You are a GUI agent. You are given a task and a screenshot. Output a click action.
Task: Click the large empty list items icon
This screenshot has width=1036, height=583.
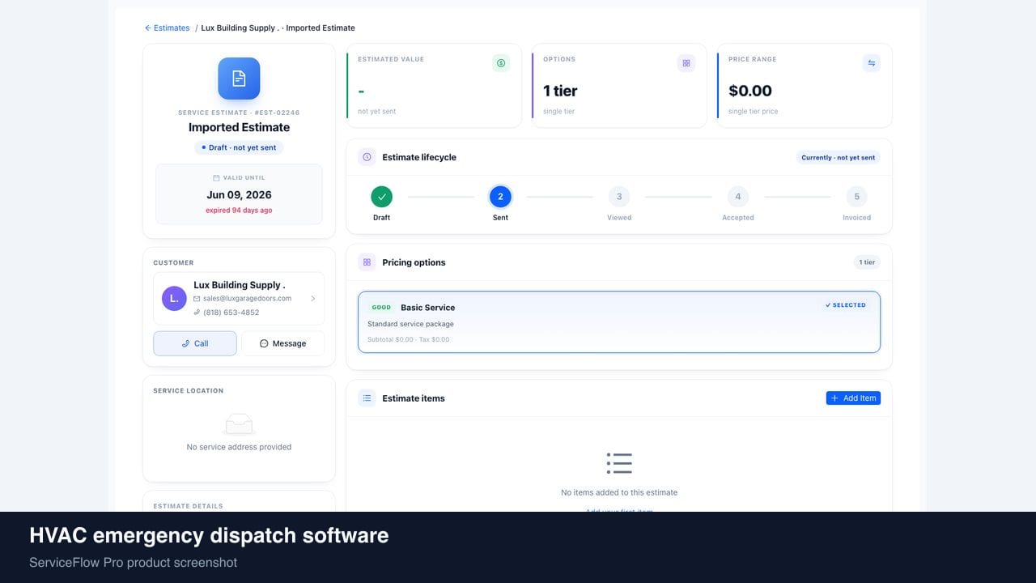pos(619,463)
